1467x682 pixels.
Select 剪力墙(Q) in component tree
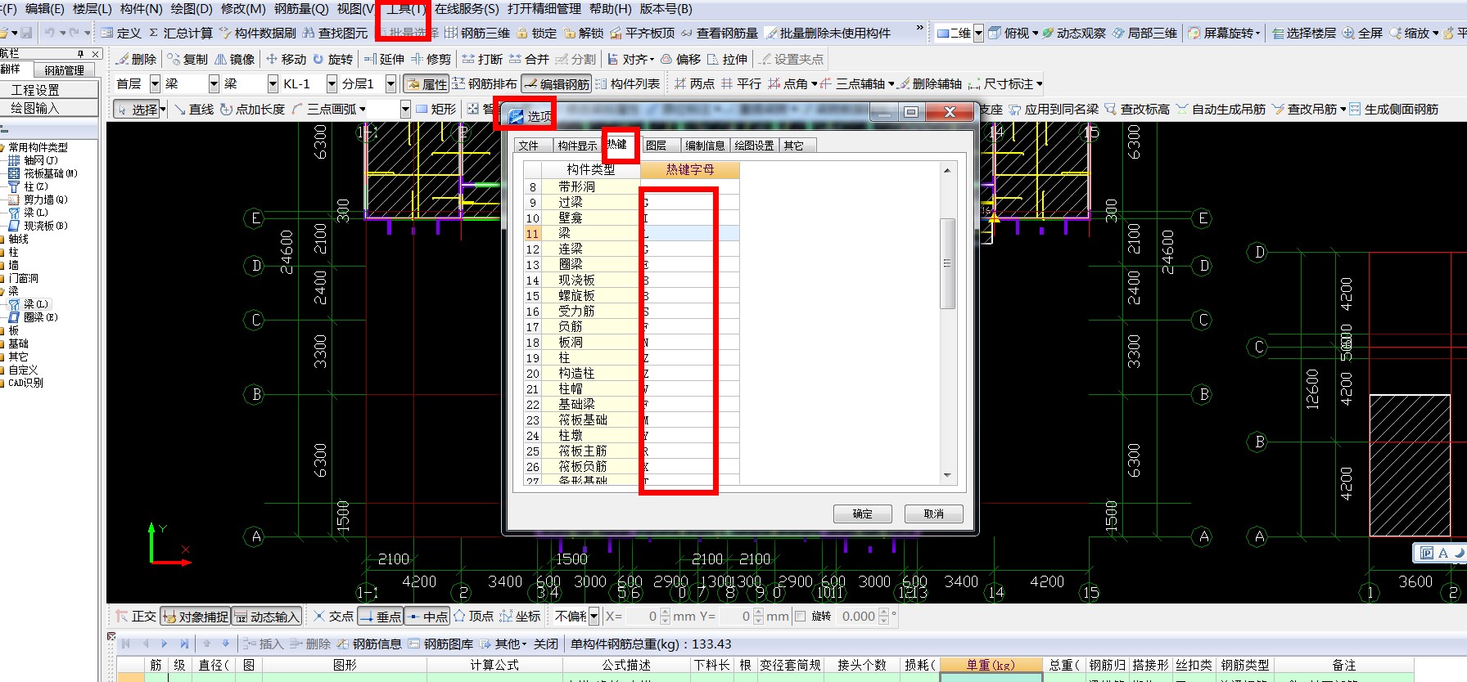click(38, 200)
